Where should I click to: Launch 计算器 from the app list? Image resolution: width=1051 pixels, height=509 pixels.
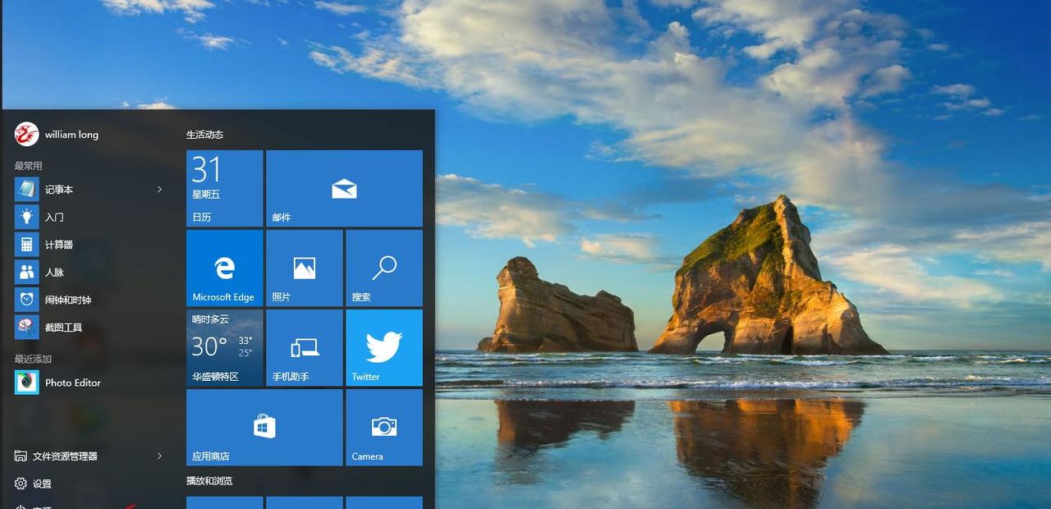(62, 244)
